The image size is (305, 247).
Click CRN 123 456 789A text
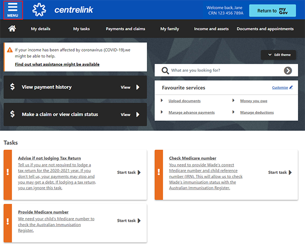click(x=226, y=13)
